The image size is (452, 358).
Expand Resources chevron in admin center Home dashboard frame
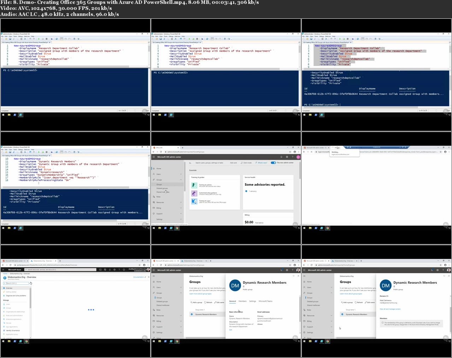point(181,202)
